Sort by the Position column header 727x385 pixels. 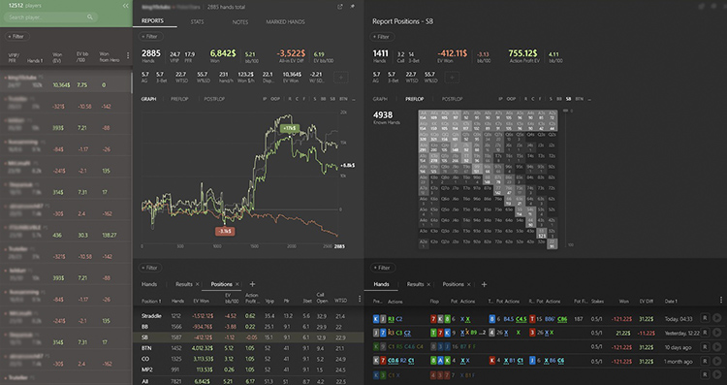click(x=151, y=301)
